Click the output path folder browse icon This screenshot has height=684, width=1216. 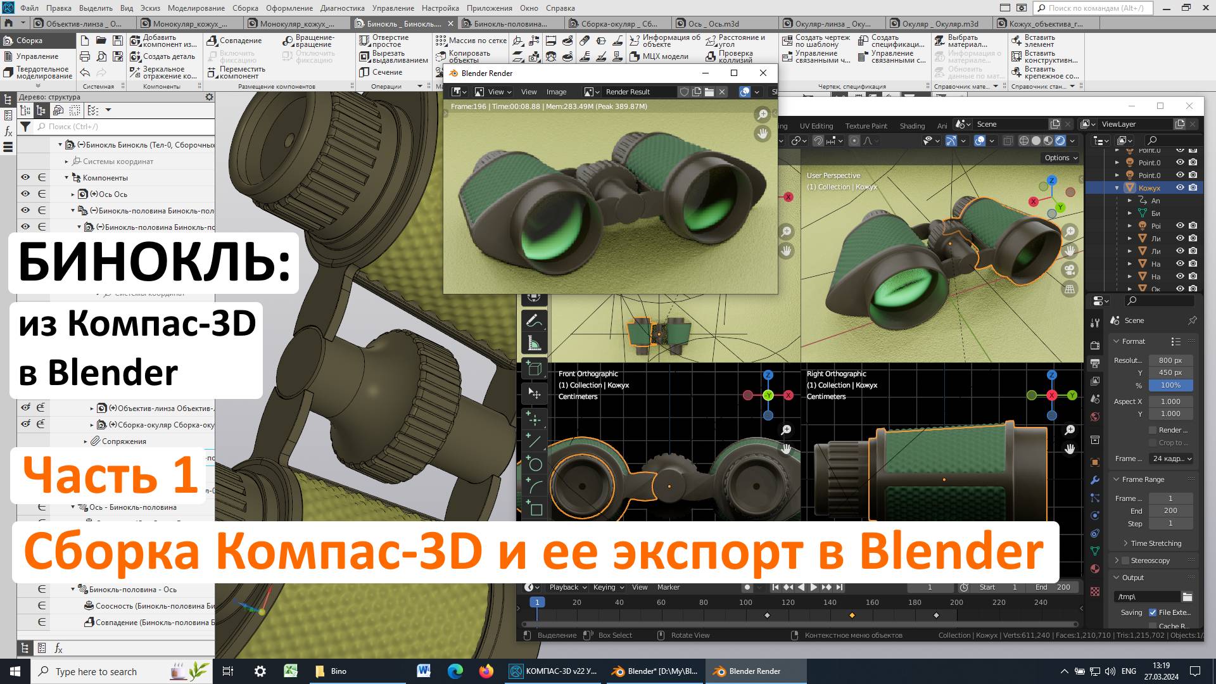pyautogui.click(x=1187, y=597)
